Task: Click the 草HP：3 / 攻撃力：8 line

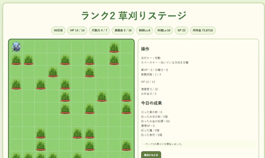Action: tap(154, 70)
